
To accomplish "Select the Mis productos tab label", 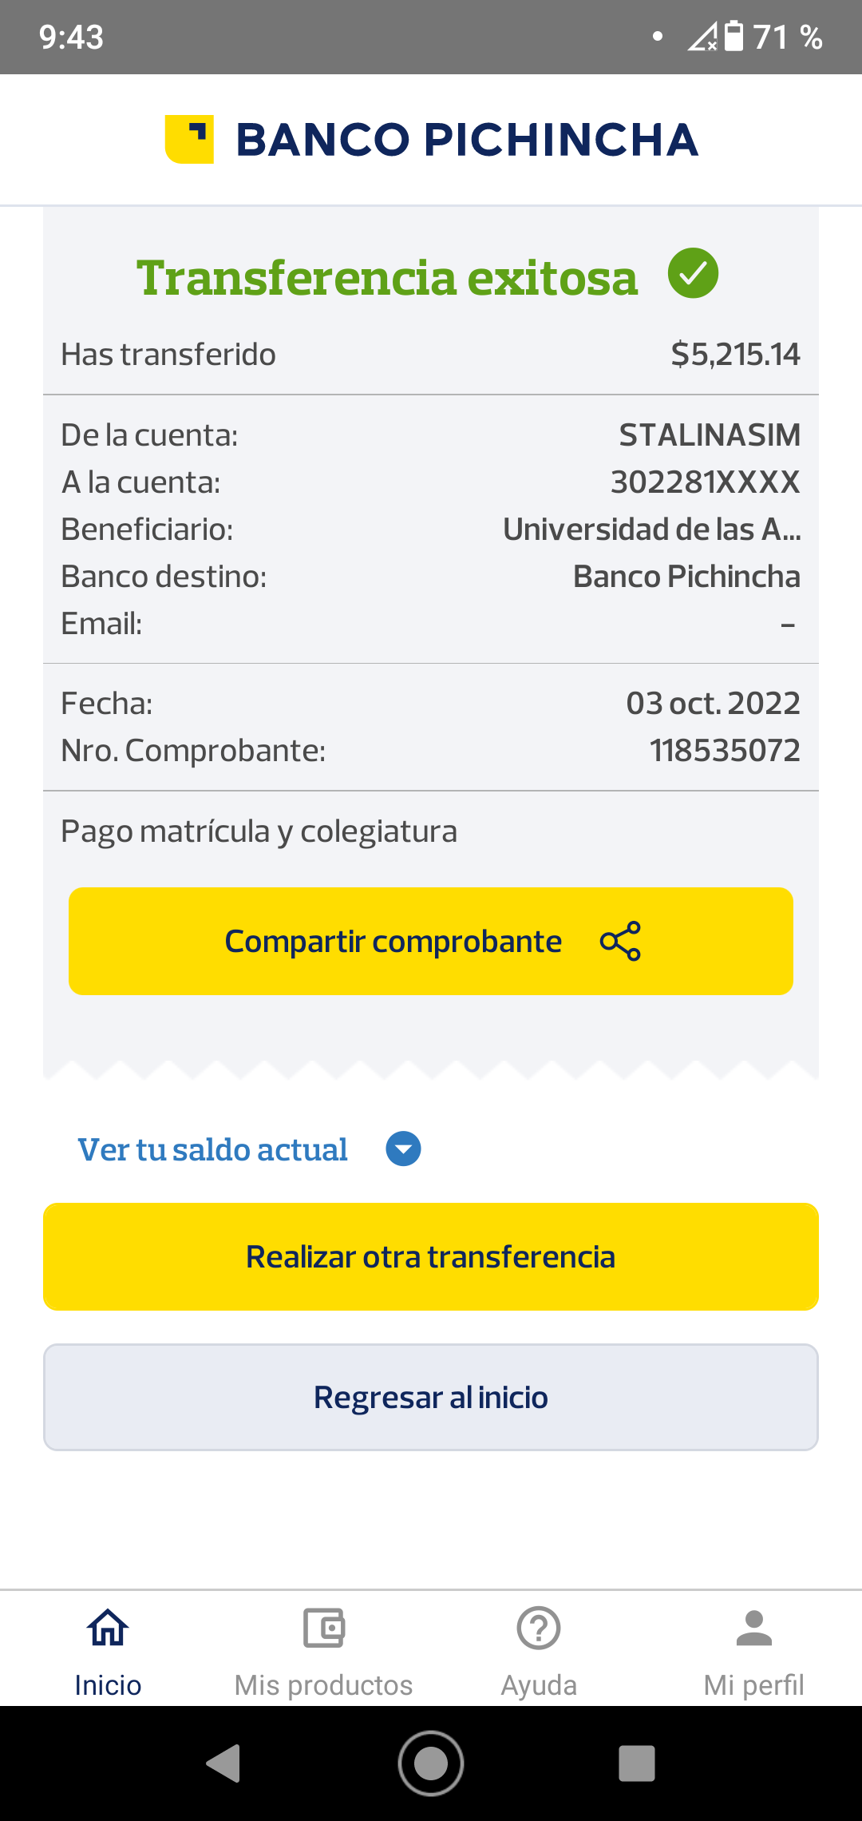I will (x=323, y=1685).
